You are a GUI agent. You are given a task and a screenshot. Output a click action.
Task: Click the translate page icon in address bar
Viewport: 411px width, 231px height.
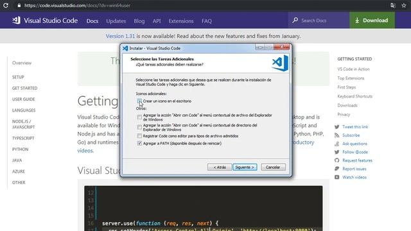click(x=392, y=5)
